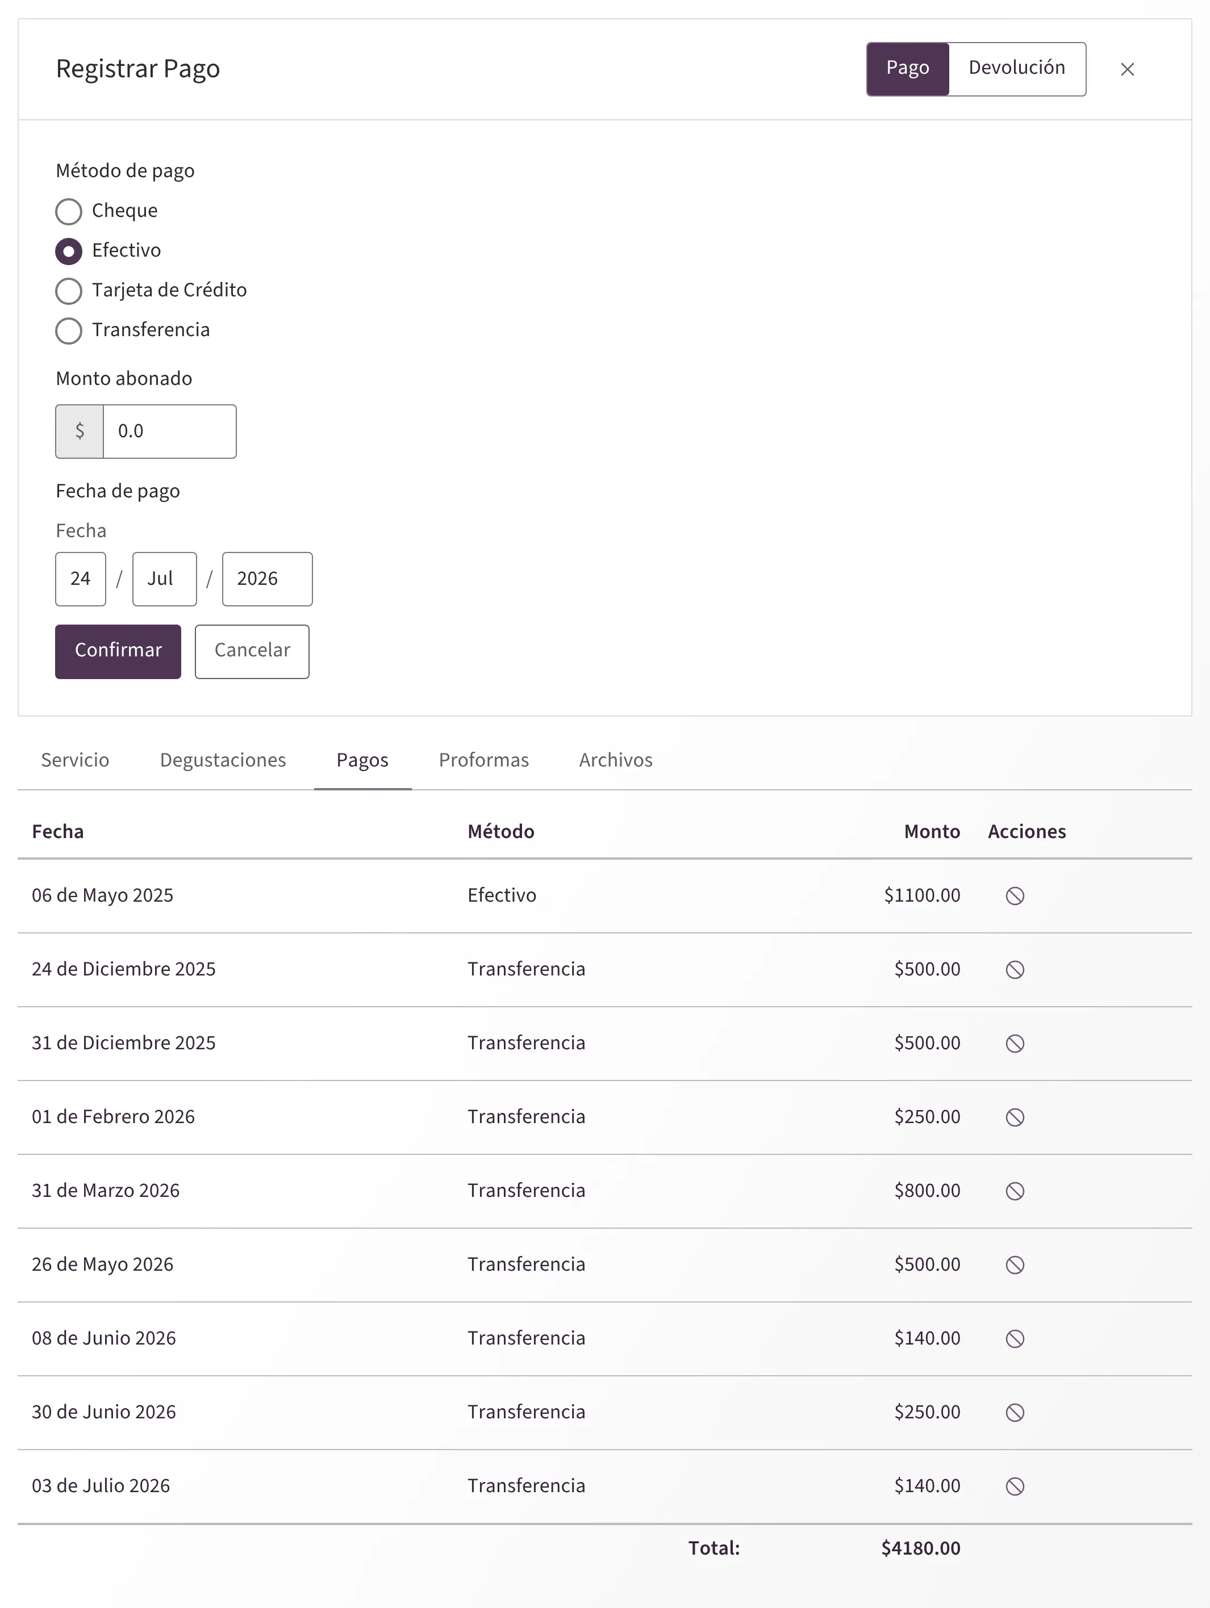Choose Tarjeta de Crédito as payment method
This screenshot has height=1608, width=1210.
click(x=68, y=291)
